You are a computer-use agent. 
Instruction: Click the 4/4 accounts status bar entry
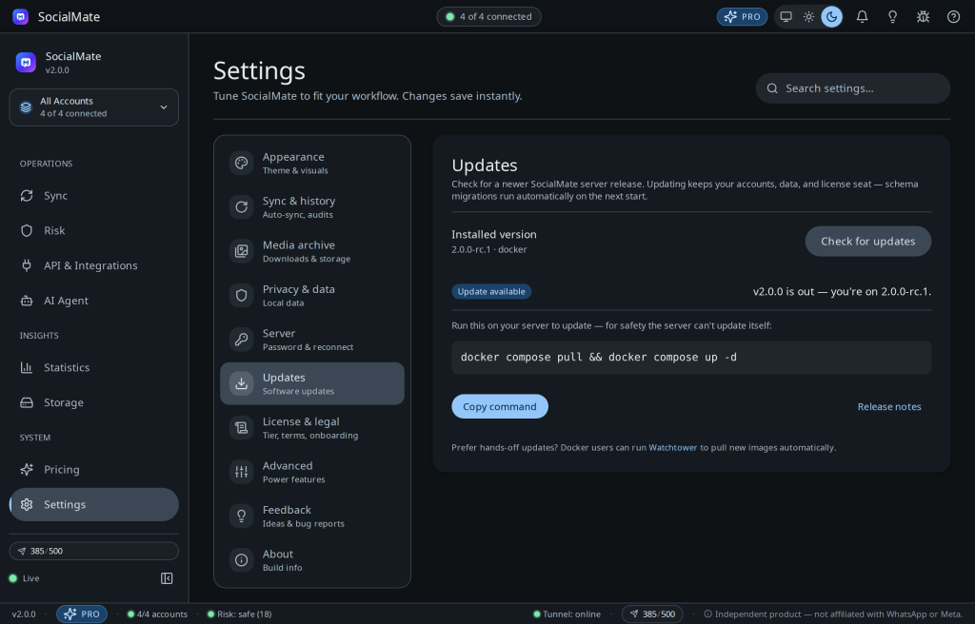pyautogui.click(x=157, y=614)
